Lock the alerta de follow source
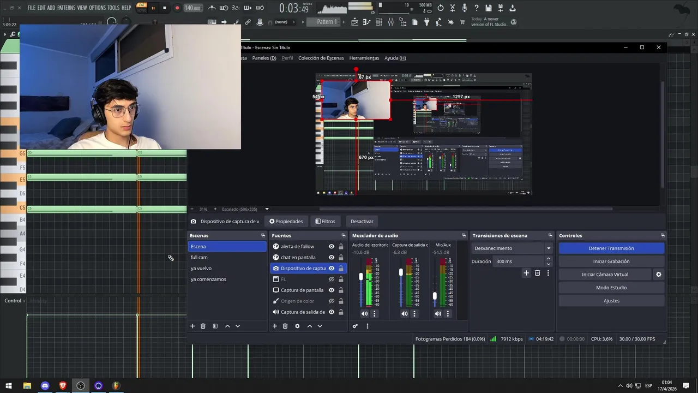698x393 pixels. pyautogui.click(x=341, y=247)
